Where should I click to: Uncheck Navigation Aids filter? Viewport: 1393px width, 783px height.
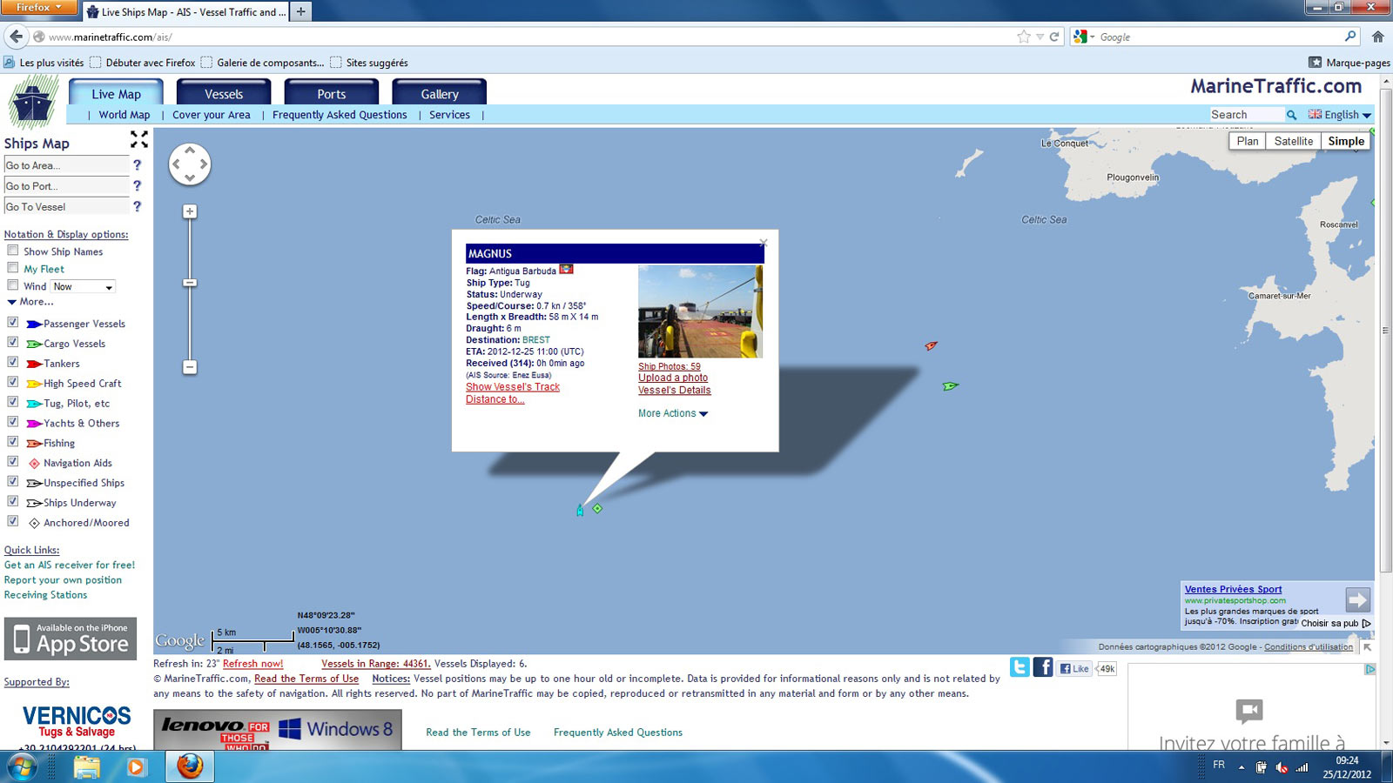click(x=13, y=462)
